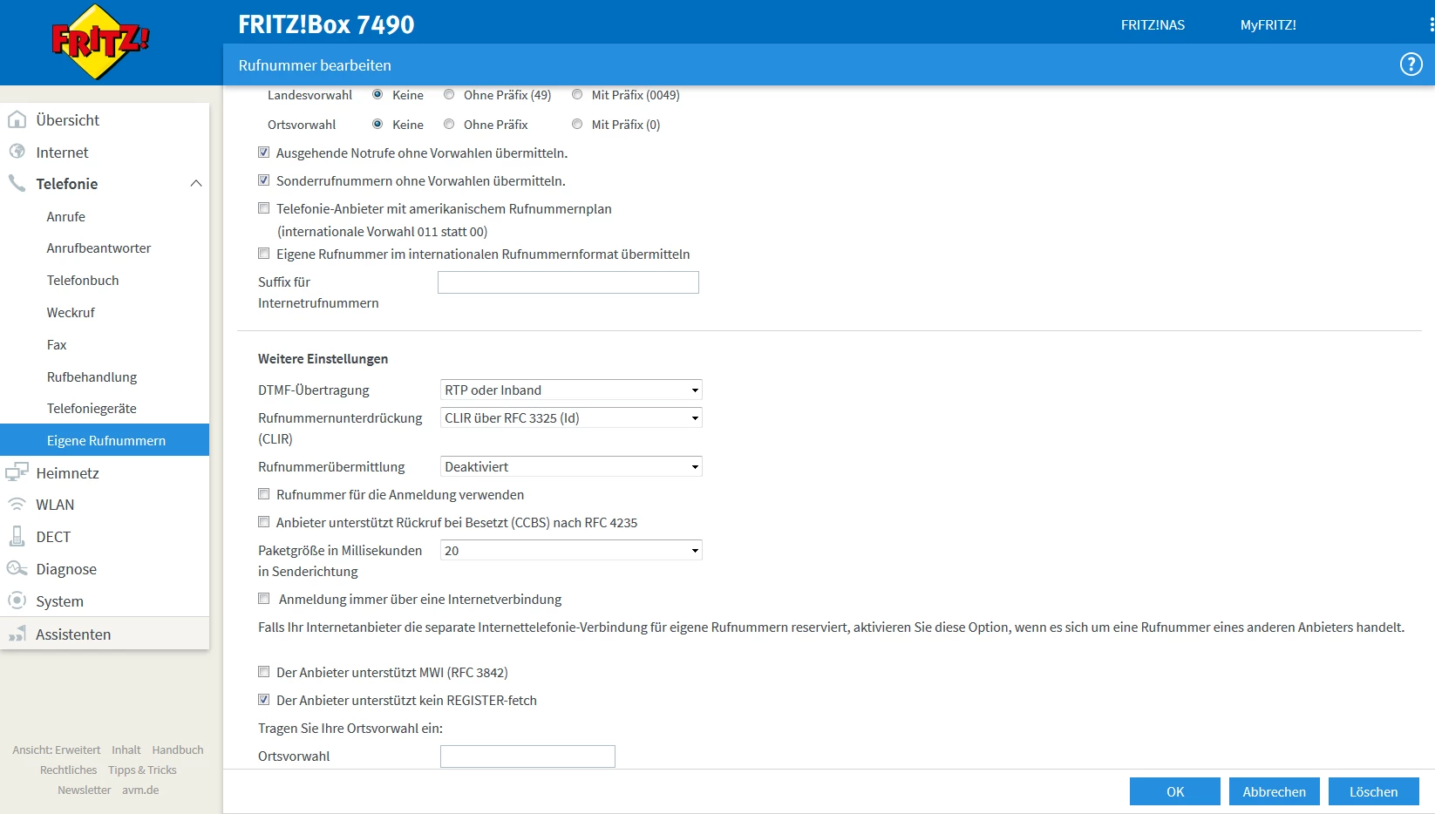Image resolution: width=1435 pixels, height=814 pixels.
Task: Open the Paketgröße in Millisekunden dropdown
Action: (x=571, y=550)
